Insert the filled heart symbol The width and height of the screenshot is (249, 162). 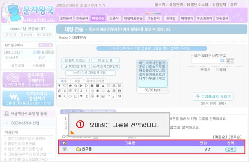(59, 86)
